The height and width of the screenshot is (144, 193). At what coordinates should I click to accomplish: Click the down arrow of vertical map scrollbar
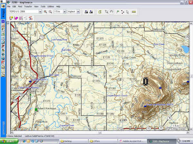click(191, 129)
